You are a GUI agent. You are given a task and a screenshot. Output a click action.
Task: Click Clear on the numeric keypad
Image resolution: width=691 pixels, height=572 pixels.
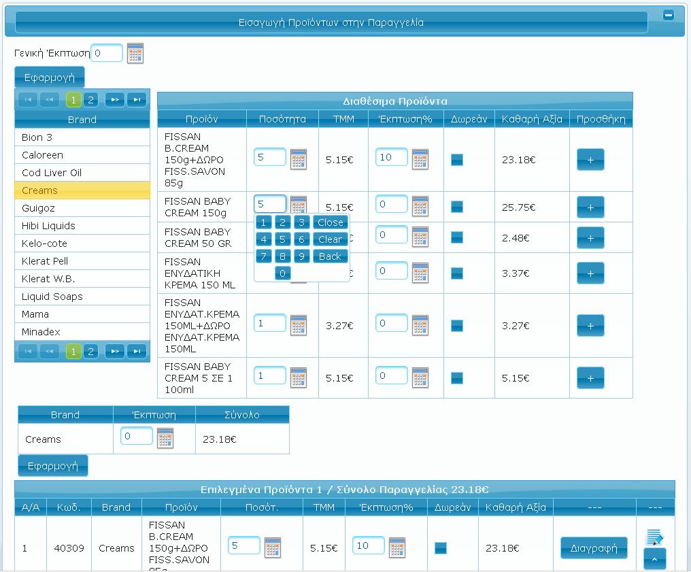(330, 239)
